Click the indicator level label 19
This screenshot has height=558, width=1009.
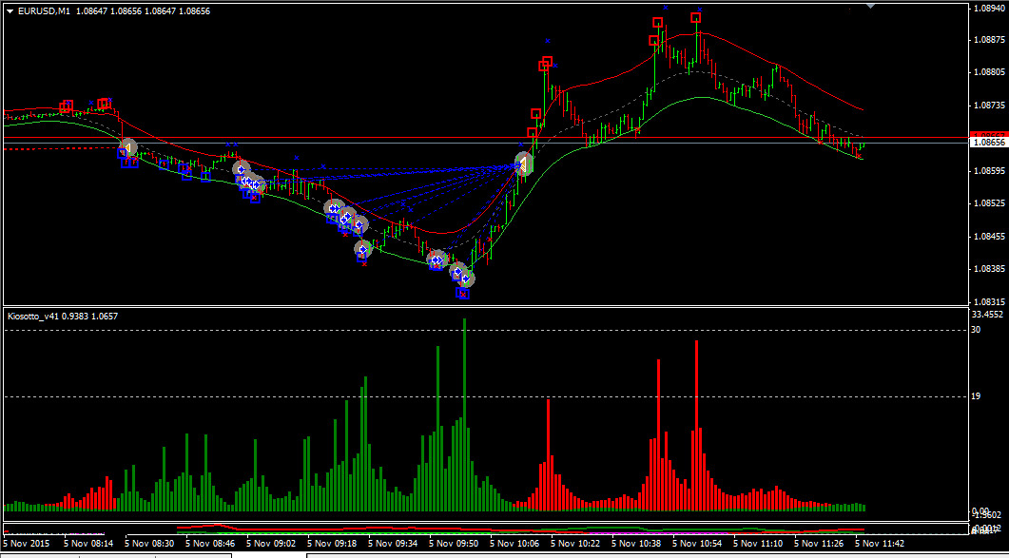tap(976, 396)
